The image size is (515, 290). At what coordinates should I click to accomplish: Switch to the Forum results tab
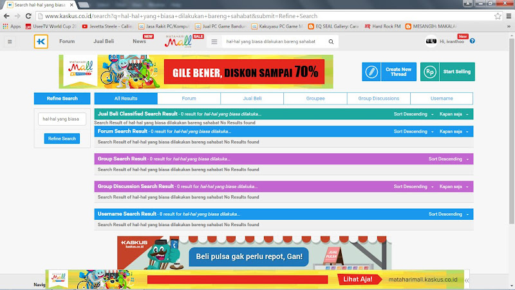point(189,99)
